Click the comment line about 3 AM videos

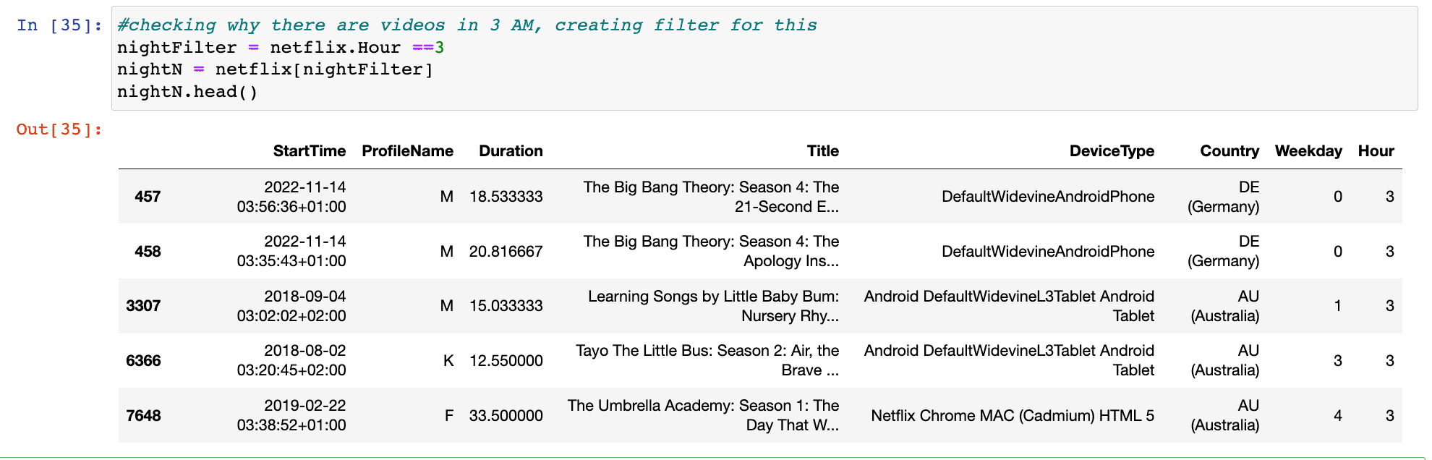coord(466,25)
